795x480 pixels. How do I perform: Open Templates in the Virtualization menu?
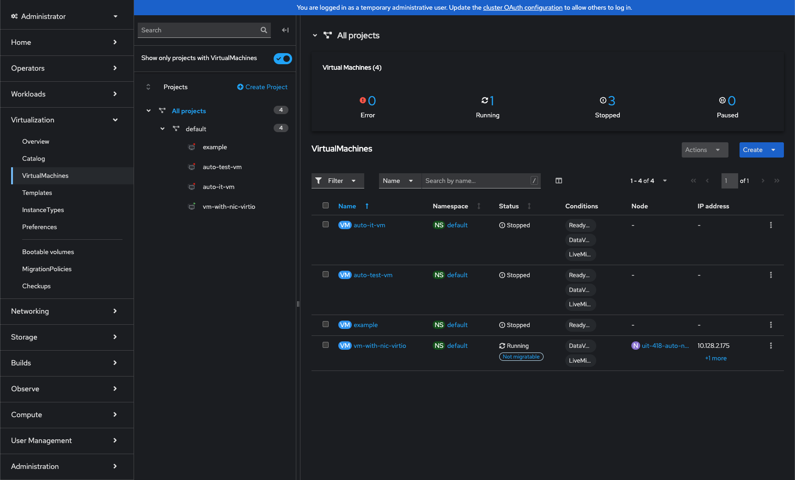pos(37,193)
